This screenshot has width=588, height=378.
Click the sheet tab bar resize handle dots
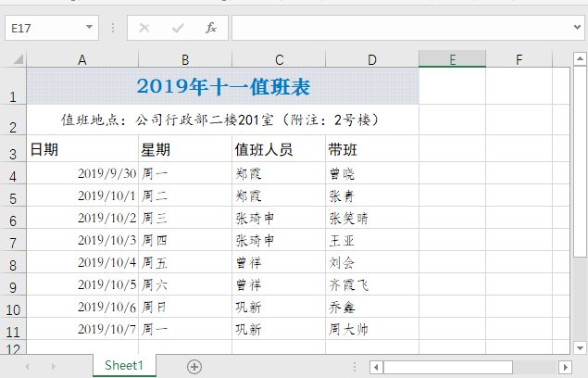(355, 367)
